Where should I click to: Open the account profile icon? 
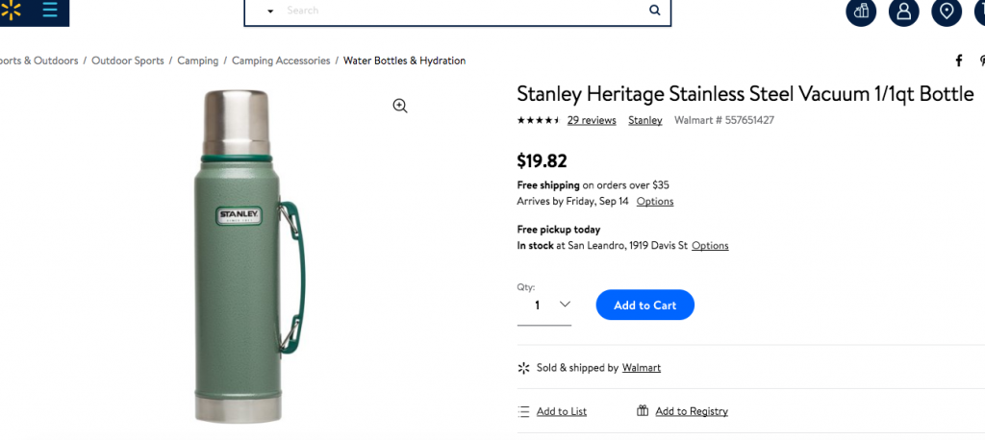tap(903, 12)
